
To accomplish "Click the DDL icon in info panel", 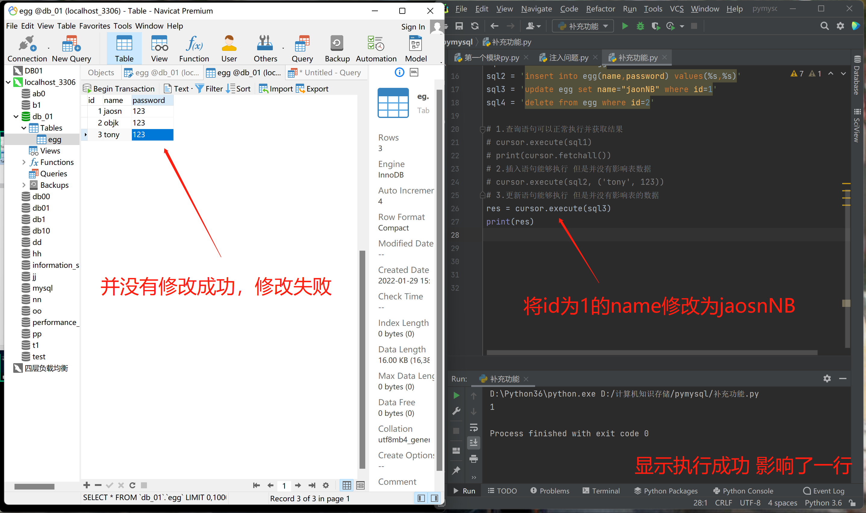I will click(414, 72).
